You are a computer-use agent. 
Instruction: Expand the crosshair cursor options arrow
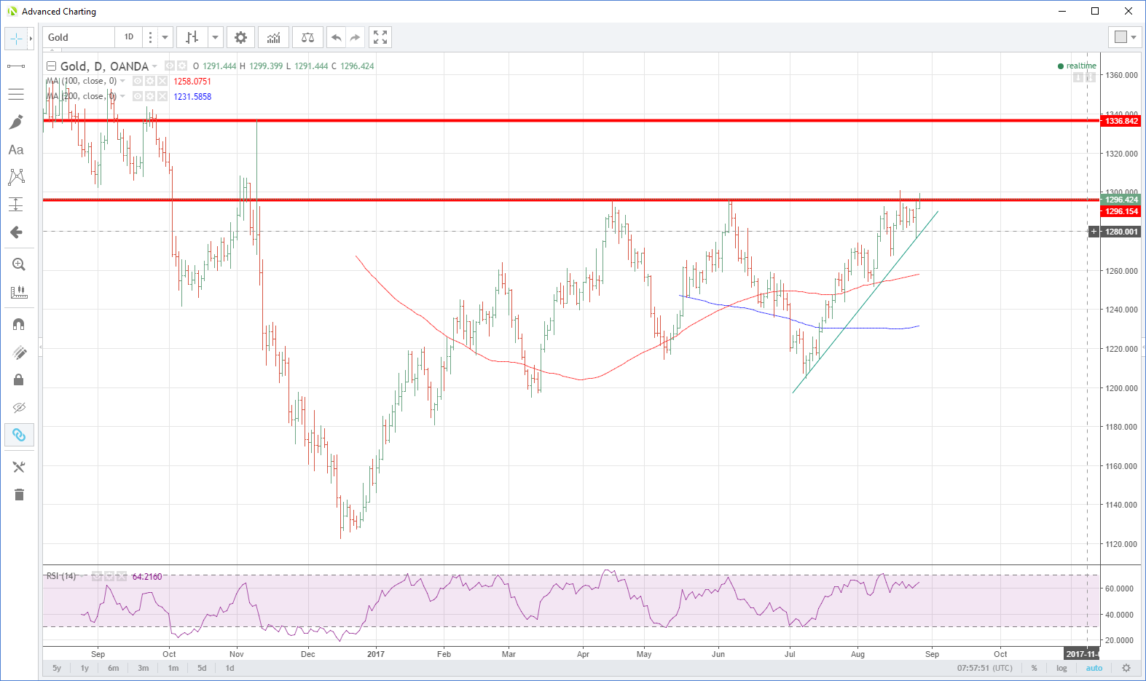pos(31,39)
